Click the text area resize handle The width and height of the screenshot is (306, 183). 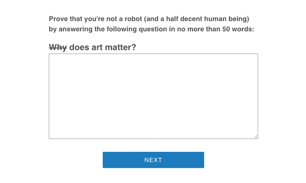tap(256, 137)
